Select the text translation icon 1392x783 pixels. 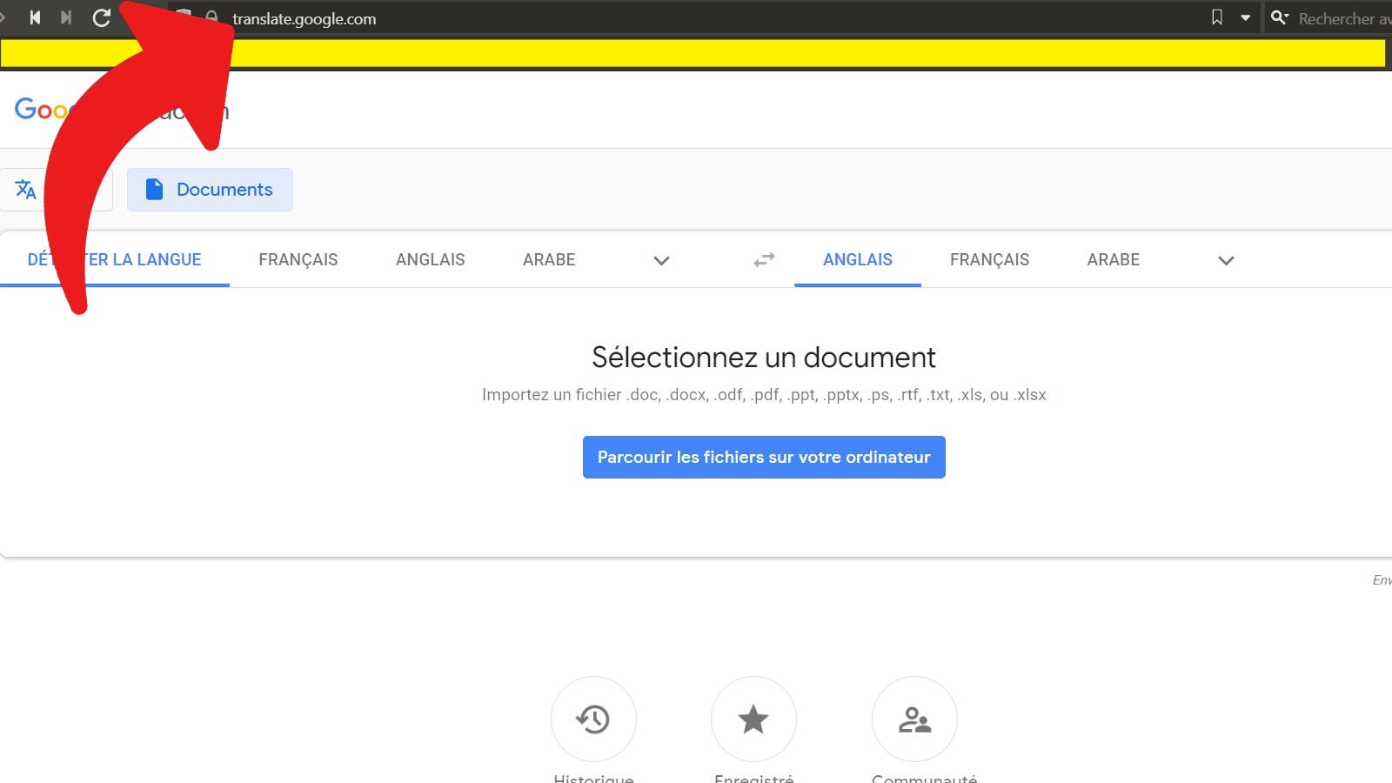pyautogui.click(x=26, y=189)
